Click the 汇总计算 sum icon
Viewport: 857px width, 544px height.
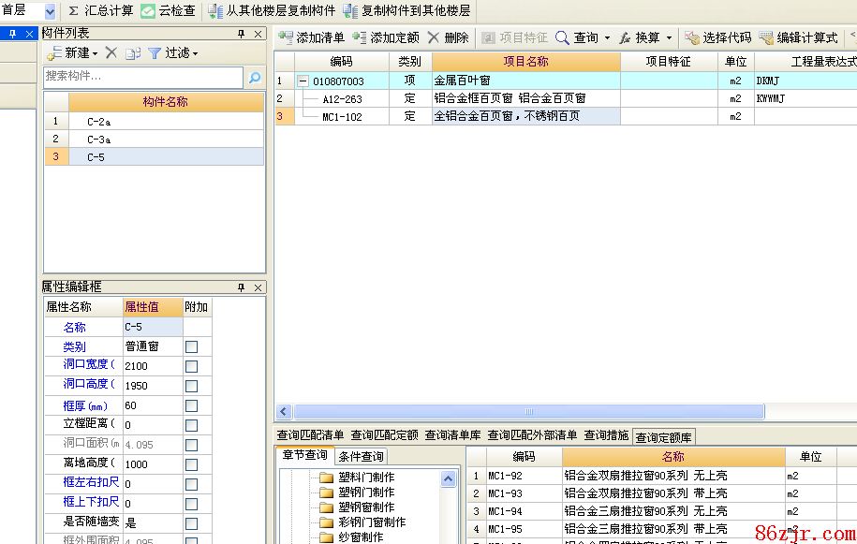[74, 11]
